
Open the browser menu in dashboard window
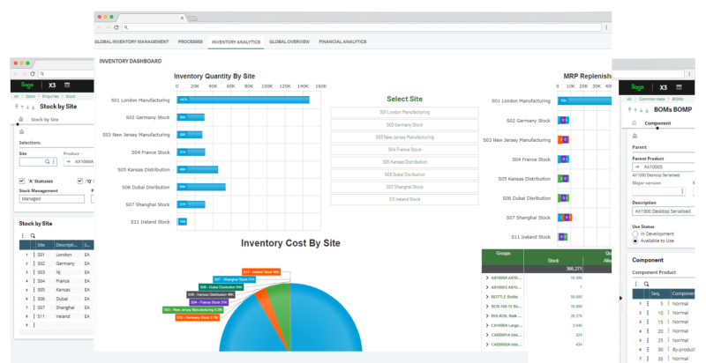click(x=606, y=27)
